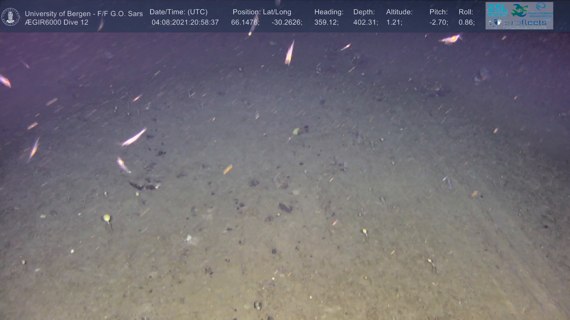The image size is (570, 320).
Task: Click the yellow stalked organism at lower left
Action: pyautogui.click(x=107, y=219)
